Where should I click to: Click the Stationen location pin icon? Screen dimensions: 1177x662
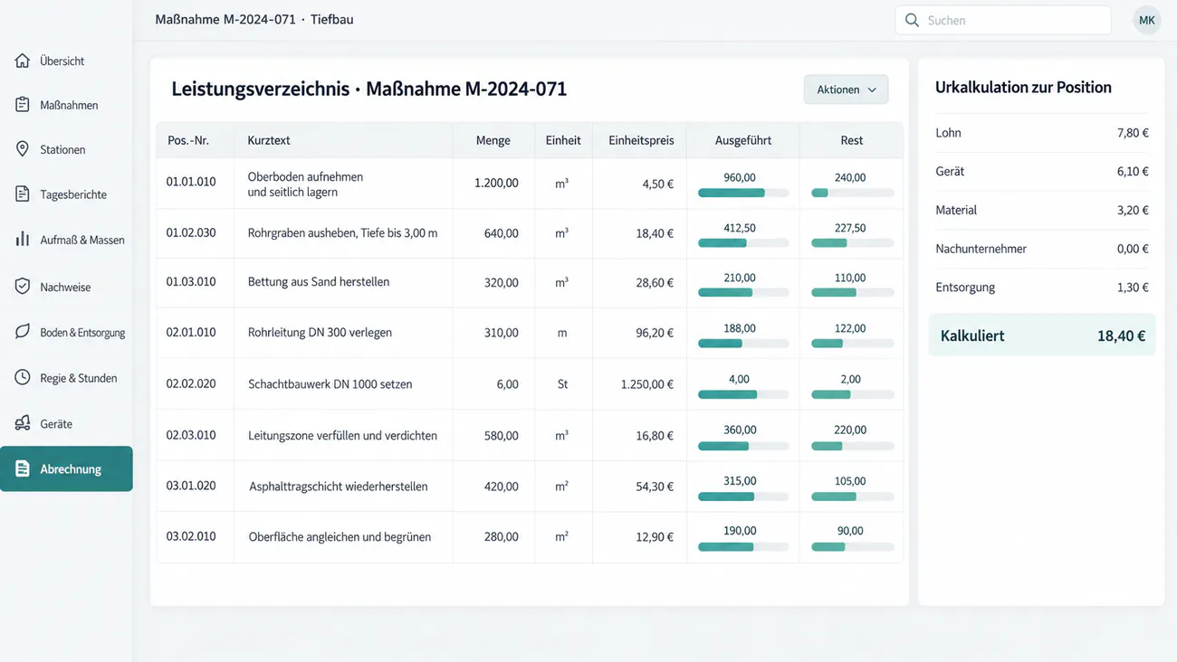point(23,148)
